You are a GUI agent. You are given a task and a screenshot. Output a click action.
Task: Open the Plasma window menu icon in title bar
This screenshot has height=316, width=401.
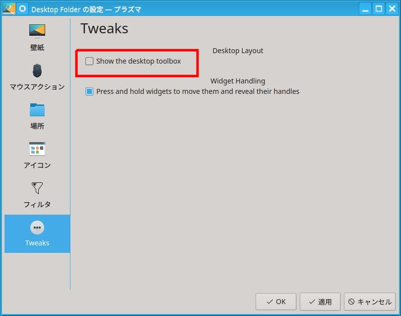pos(9,9)
